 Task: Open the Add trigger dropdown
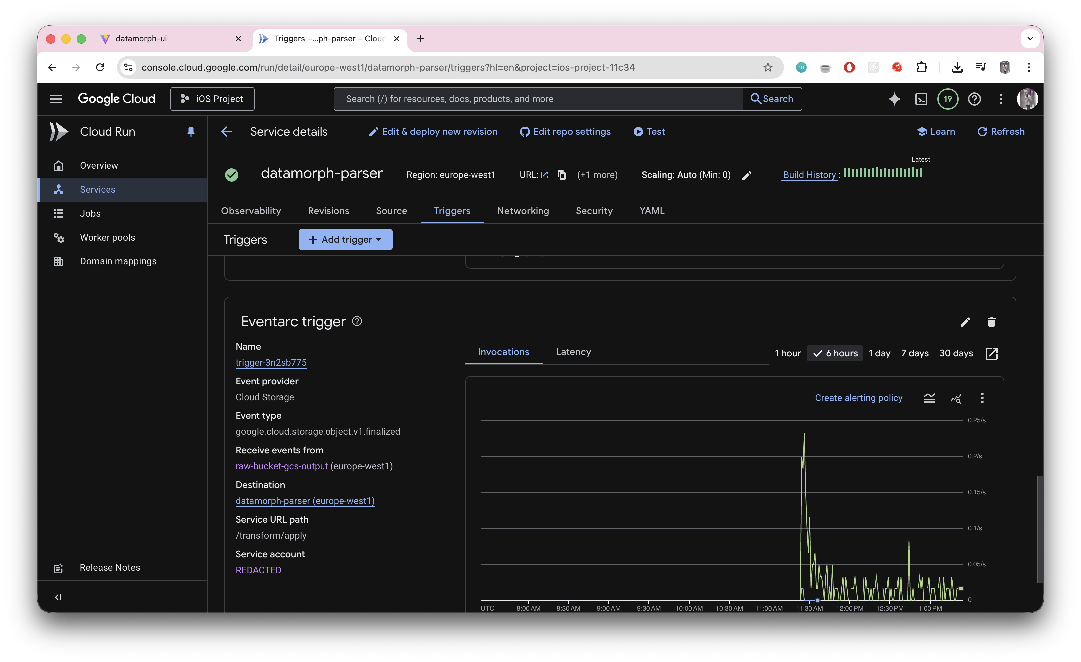tap(345, 240)
